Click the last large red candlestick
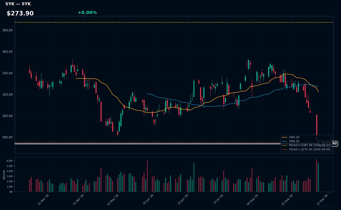 coord(317,128)
